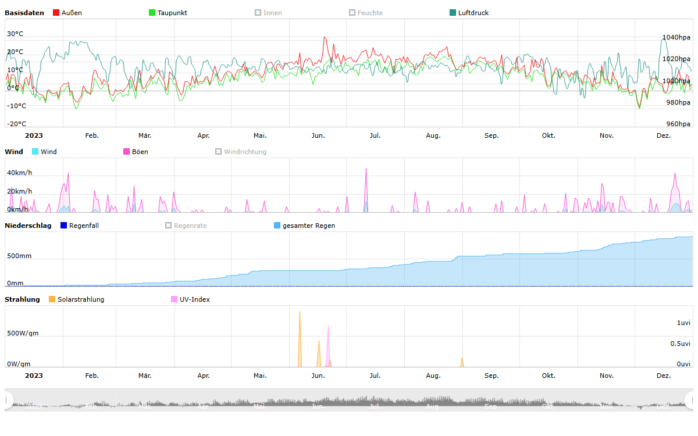Click the pink UV-Index spike in June
698x436 pixels.
point(328,327)
